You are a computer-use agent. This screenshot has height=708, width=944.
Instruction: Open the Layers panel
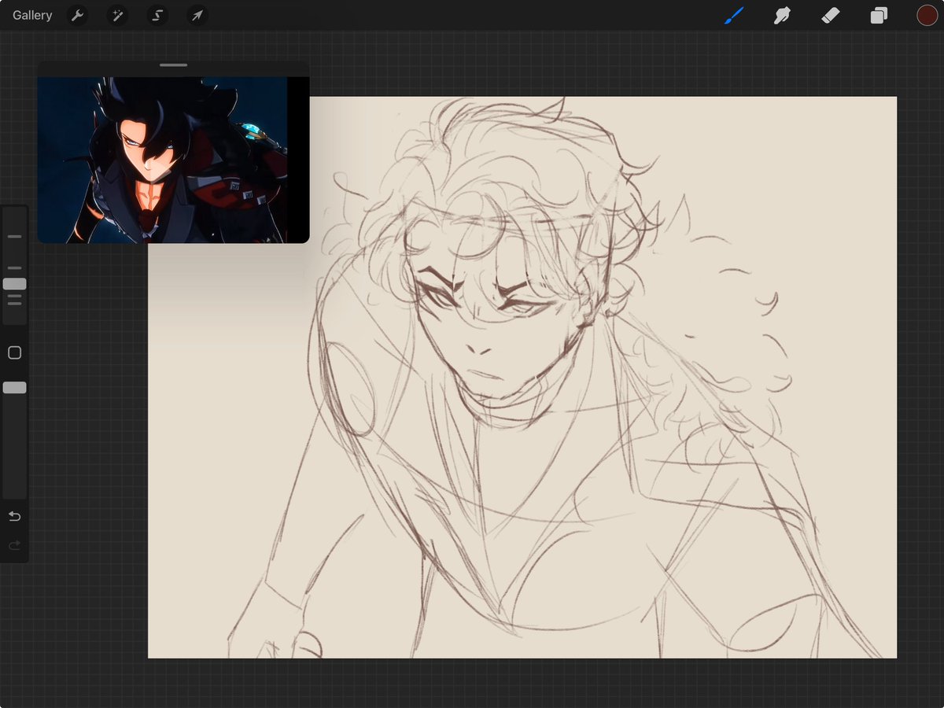[x=879, y=15]
